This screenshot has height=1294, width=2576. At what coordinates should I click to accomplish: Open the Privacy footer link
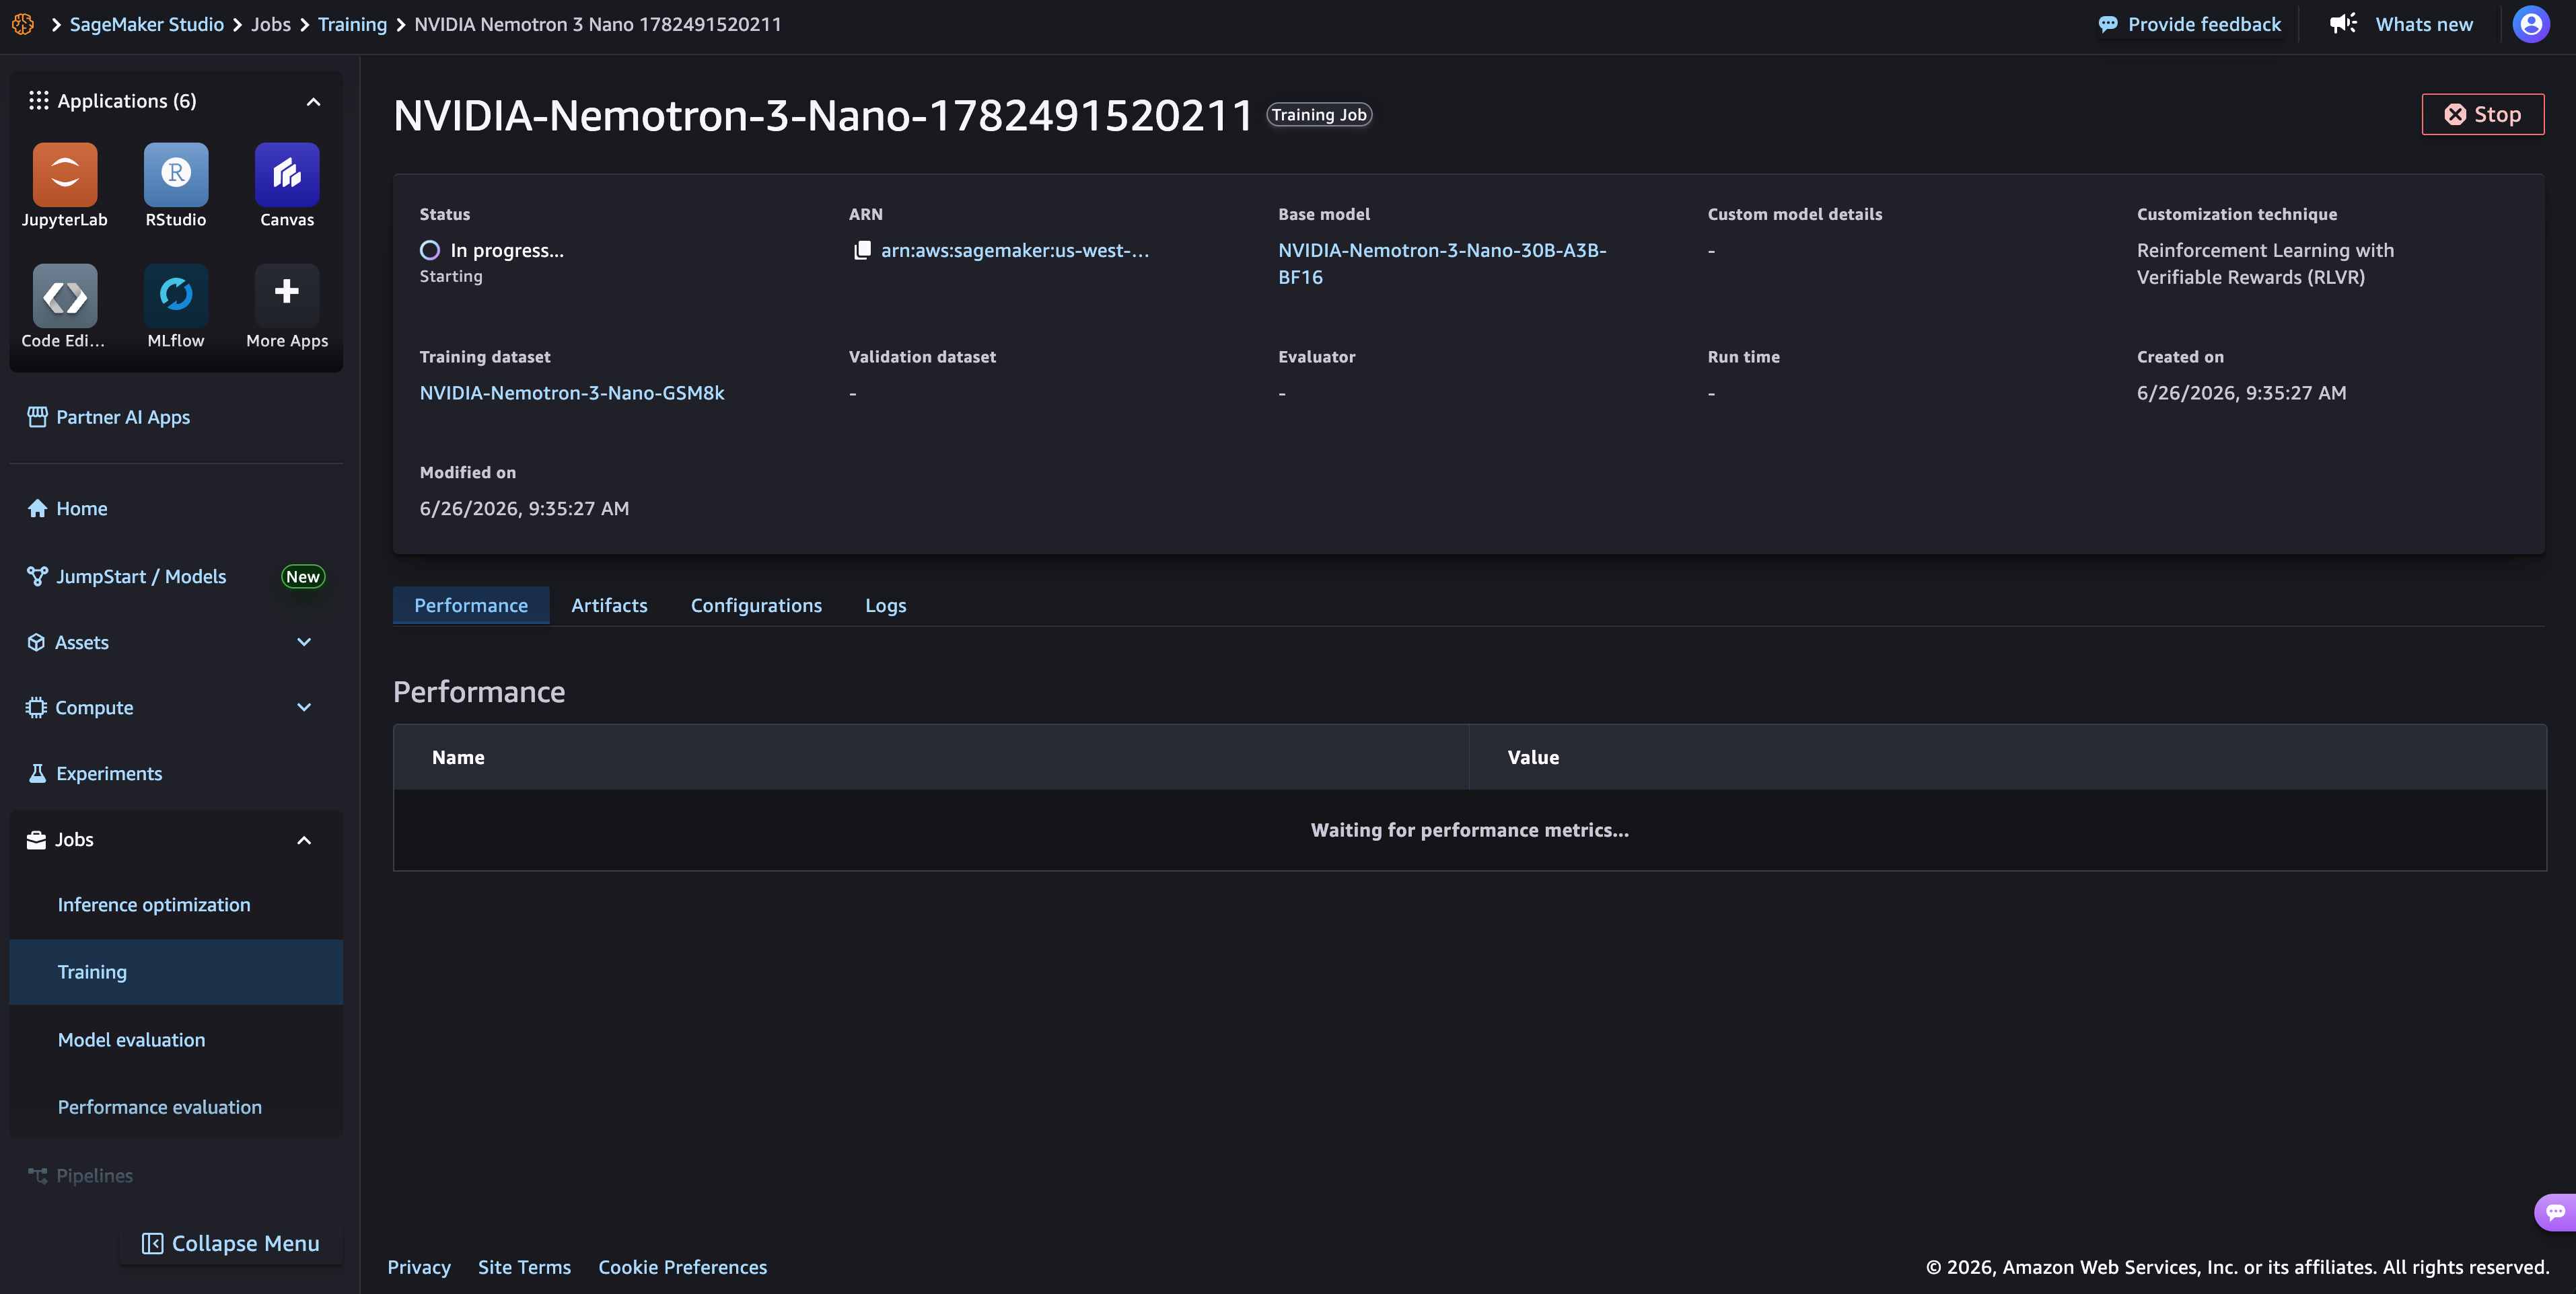[x=419, y=1267]
